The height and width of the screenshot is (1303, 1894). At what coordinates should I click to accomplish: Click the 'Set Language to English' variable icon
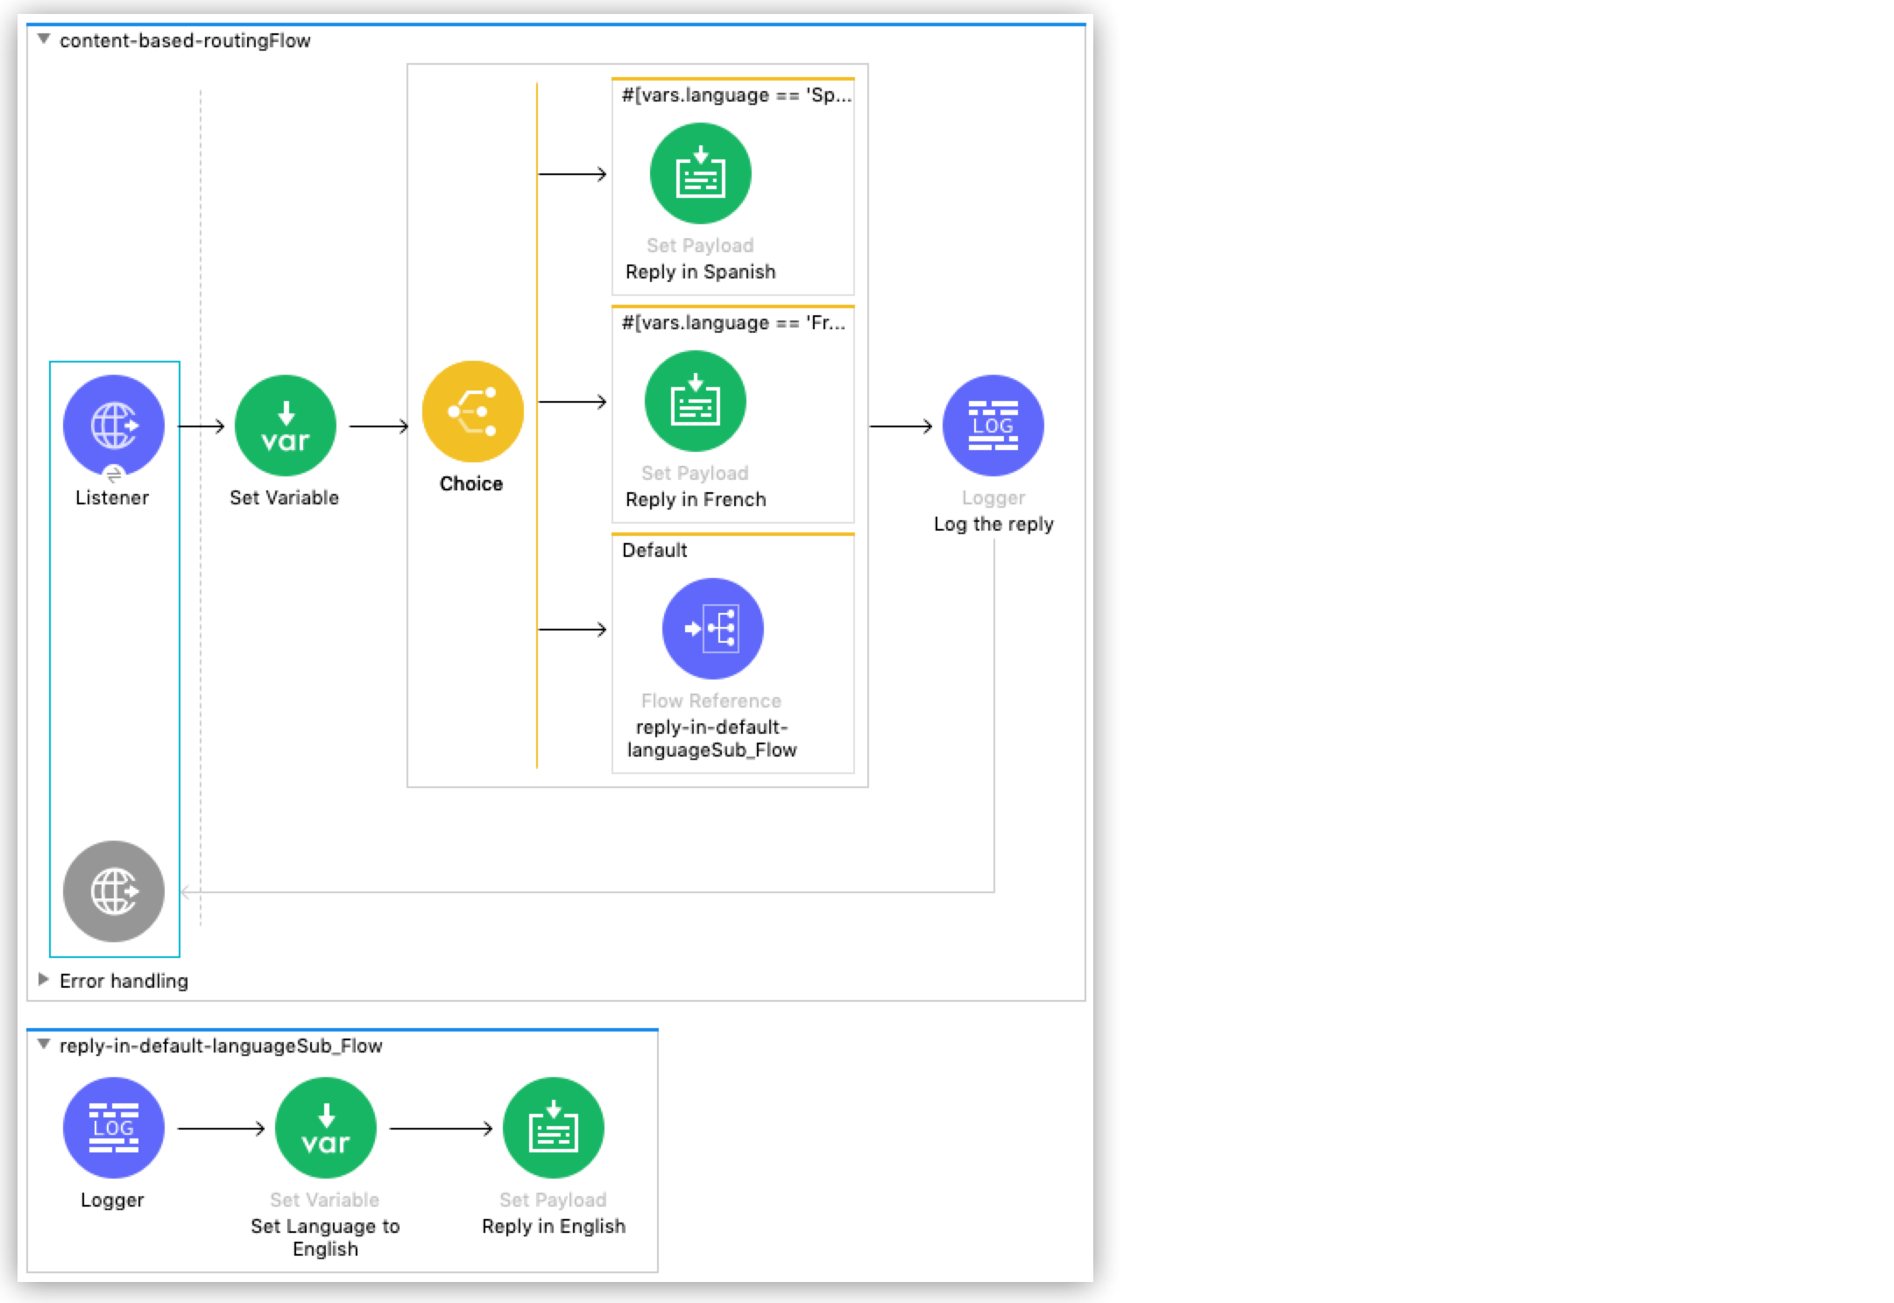pyautogui.click(x=326, y=1128)
